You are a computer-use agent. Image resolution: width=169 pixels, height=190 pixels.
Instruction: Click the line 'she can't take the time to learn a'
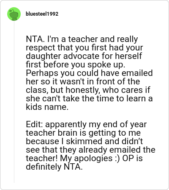[89, 98]
